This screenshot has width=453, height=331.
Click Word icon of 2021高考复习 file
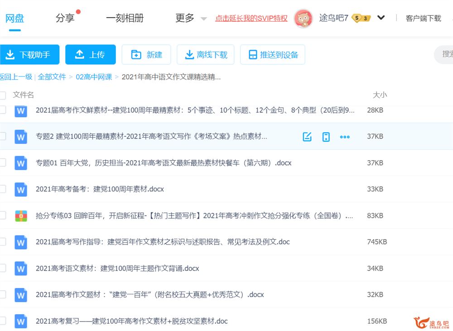click(x=21, y=321)
